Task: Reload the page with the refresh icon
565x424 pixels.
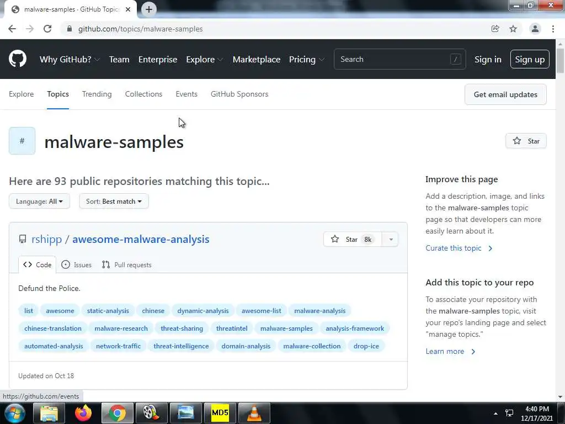Action: 47,29
